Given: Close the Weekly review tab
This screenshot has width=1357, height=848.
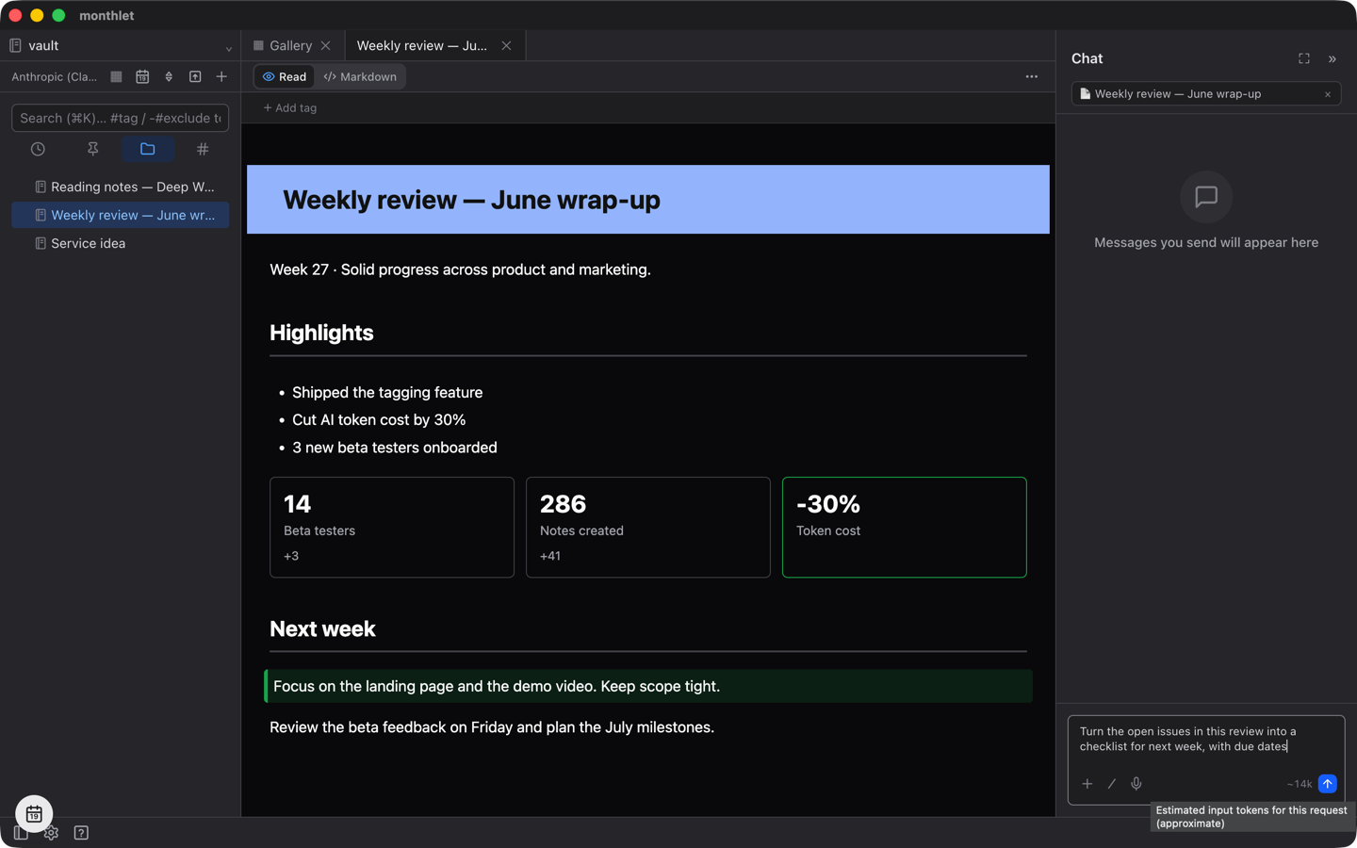Looking at the screenshot, I should 506,45.
